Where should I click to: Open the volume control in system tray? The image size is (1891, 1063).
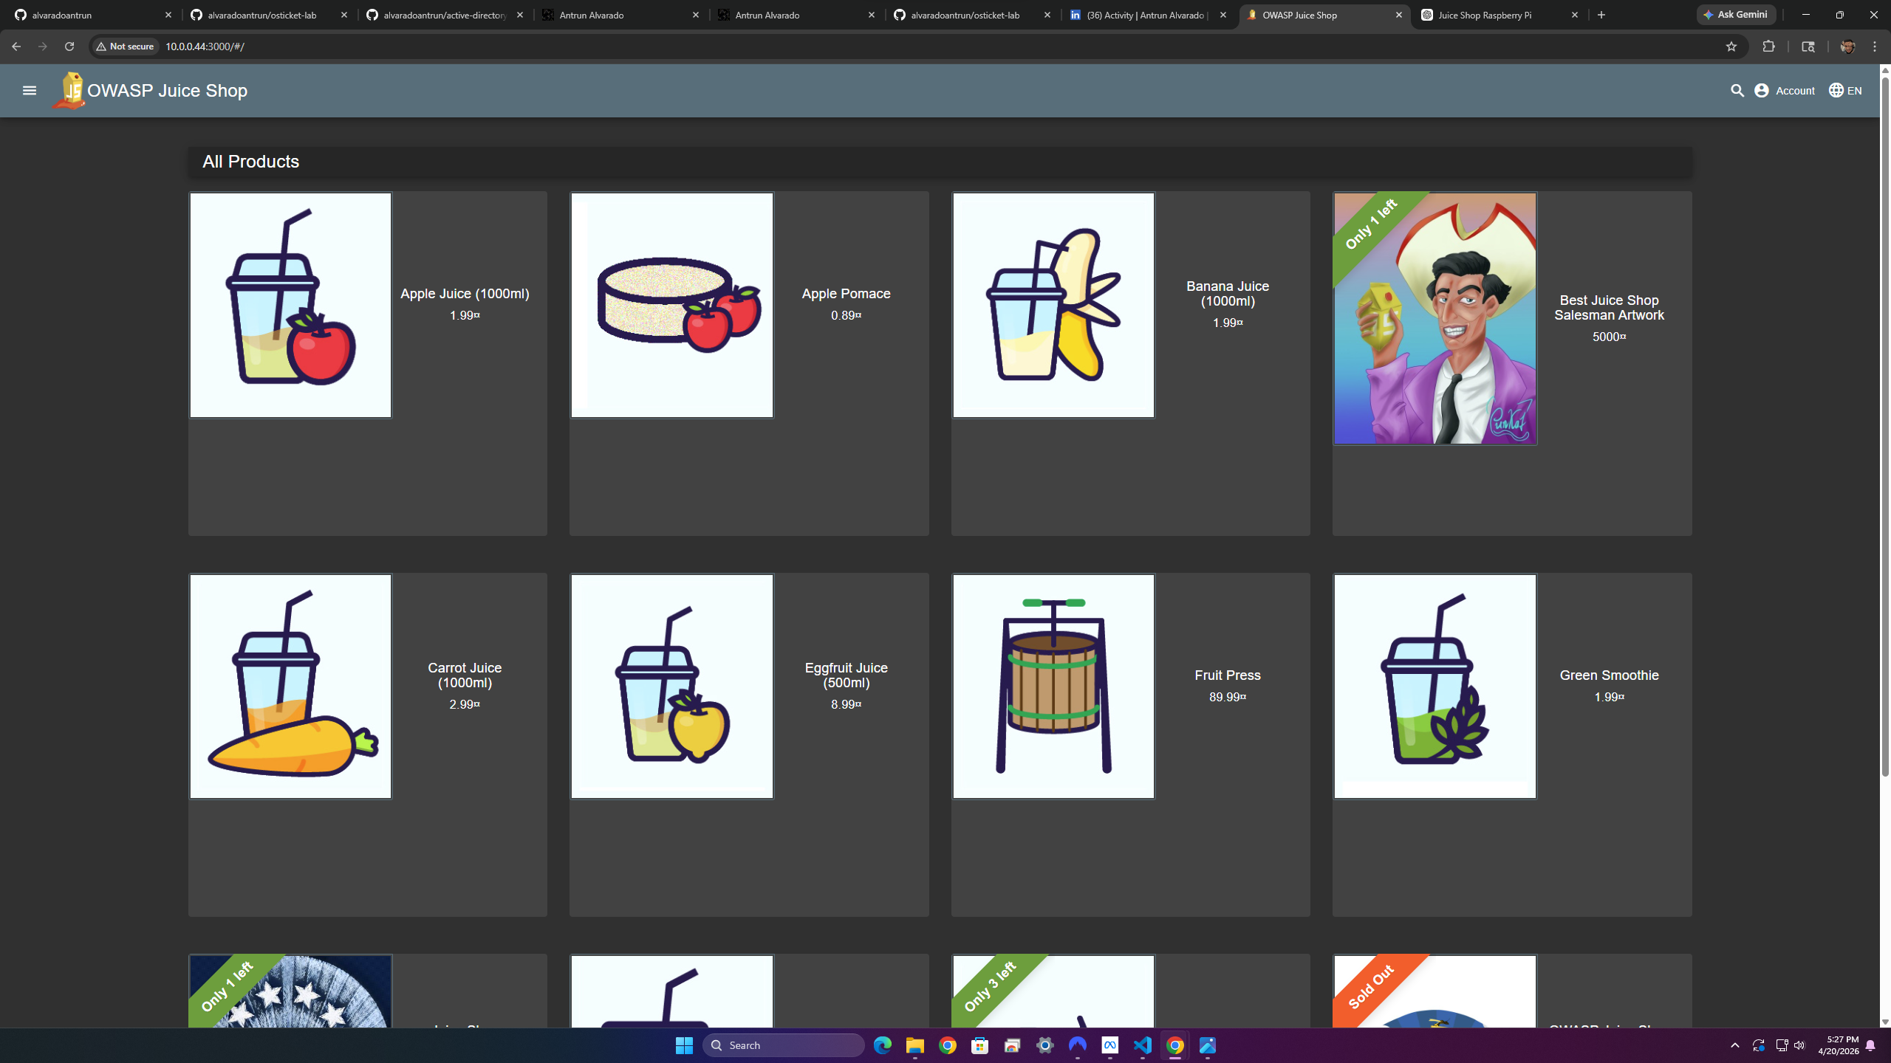tap(1799, 1045)
